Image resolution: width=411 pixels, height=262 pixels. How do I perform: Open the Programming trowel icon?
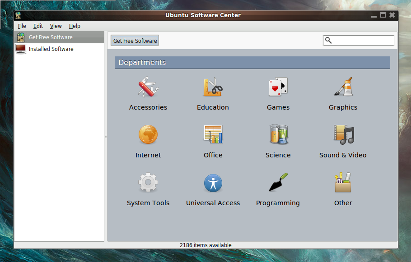[278, 182]
